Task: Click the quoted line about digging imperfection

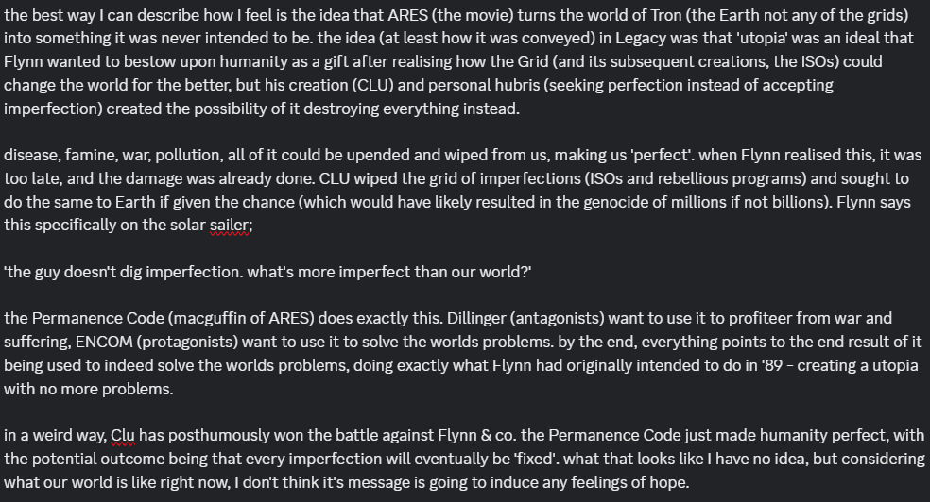Action: [x=267, y=272]
